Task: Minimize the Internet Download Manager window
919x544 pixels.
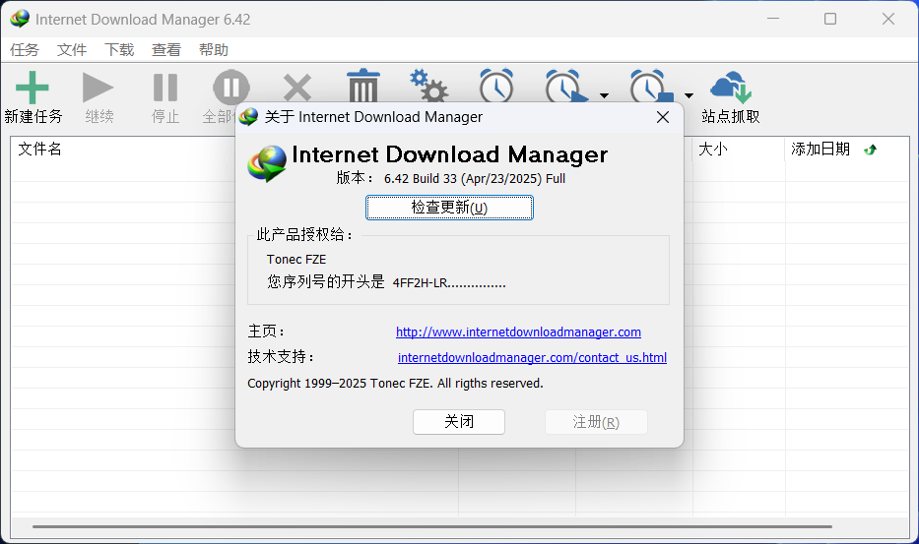Action: pyautogui.click(x=773, y=19)
